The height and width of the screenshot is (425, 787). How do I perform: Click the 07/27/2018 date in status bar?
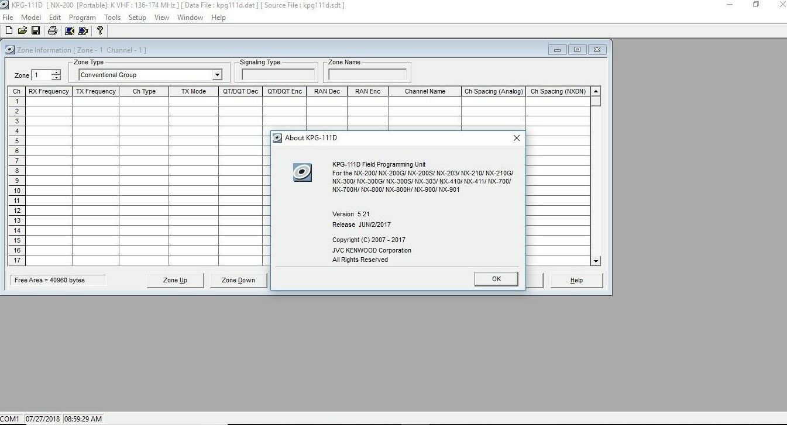click(43, 419)
